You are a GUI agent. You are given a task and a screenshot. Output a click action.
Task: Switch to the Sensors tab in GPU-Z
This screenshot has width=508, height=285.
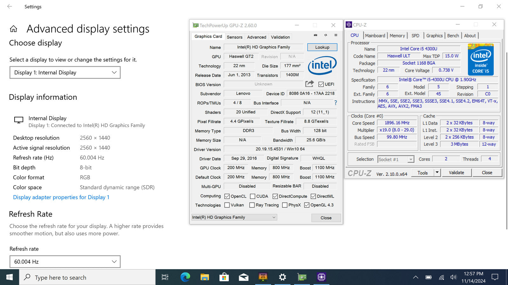pyautogui.click(x=234, y=37)
